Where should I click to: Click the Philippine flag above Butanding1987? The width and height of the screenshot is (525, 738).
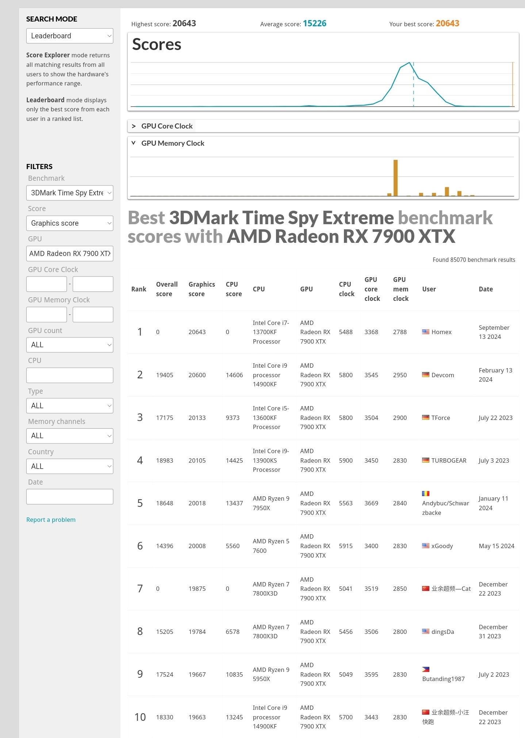pyautogui.click(x=426, y=669)
